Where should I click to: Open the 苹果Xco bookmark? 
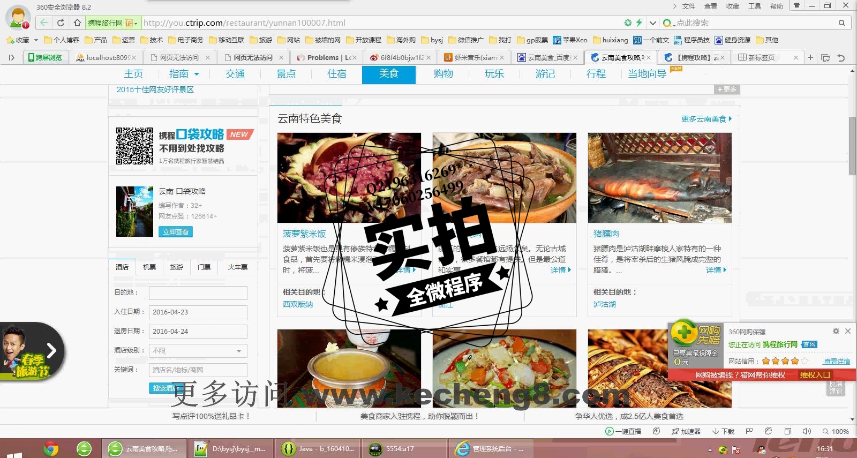[x=570, y=40]
